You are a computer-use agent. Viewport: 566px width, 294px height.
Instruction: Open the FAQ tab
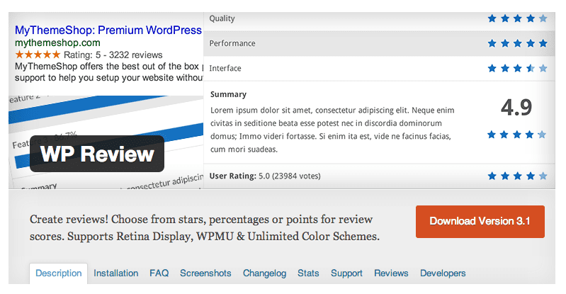(x=159, y=273)
